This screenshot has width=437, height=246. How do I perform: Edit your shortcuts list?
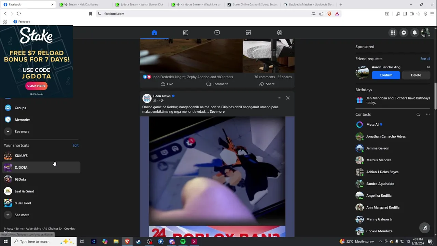75,145
